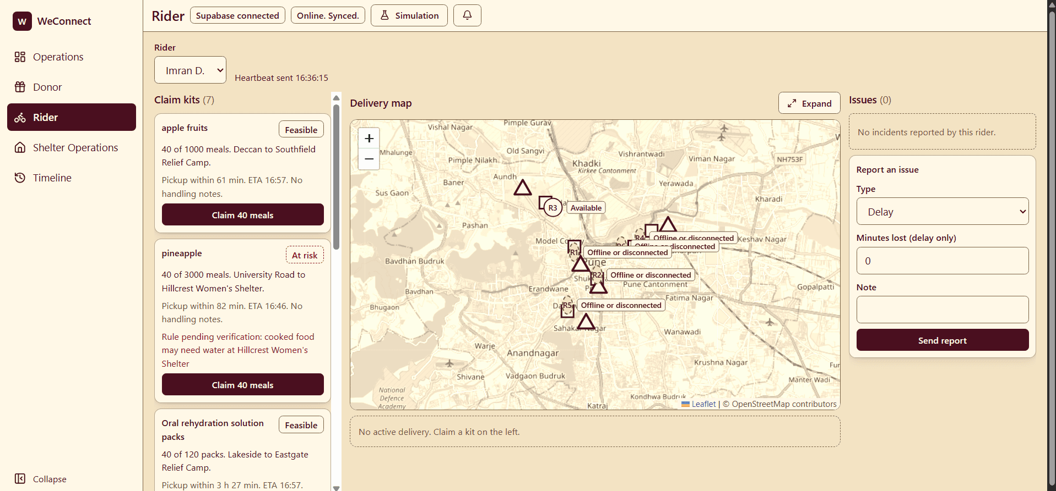The height and width of the screenshot is (491, 1056).
Task: Collapse the sidebar with the Collapse icon
Action: pyautogui.click(x=20, y=479)
